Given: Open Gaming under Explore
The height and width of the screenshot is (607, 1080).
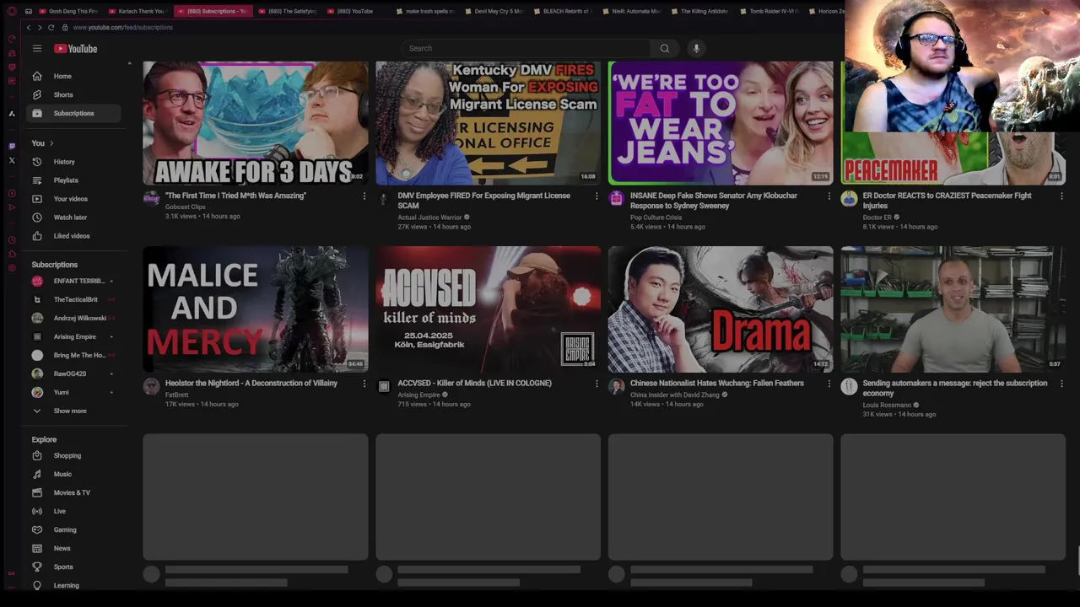Looking at the screenshot, I should click(74, 530).
